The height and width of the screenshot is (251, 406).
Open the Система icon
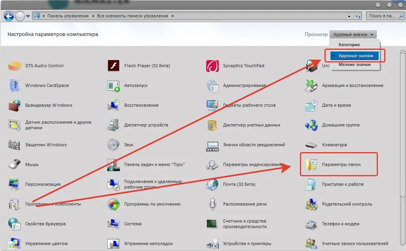[114, 224]
